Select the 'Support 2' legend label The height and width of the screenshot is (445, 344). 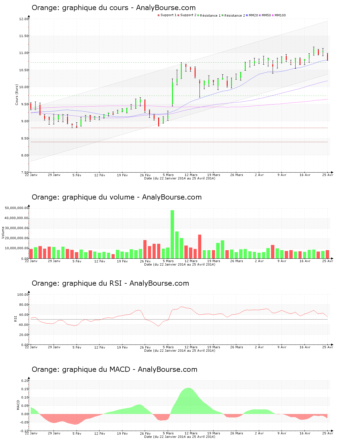coord(188,15)
